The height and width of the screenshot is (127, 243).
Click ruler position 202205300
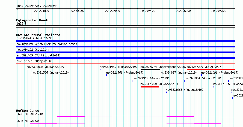point(219,11)
